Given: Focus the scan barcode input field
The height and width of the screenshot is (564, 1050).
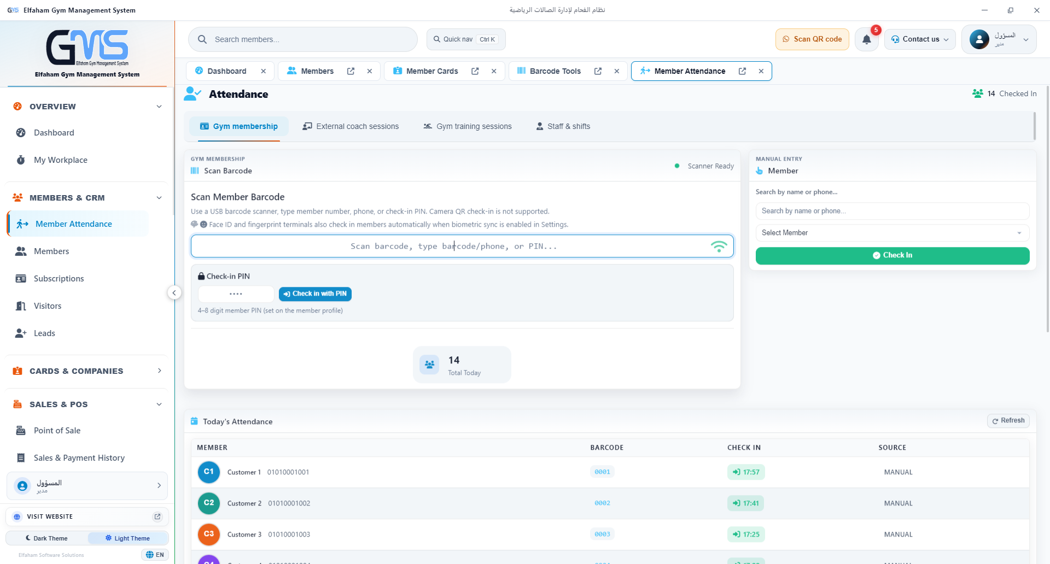Looking at the screenshot, I should [462, 246].
